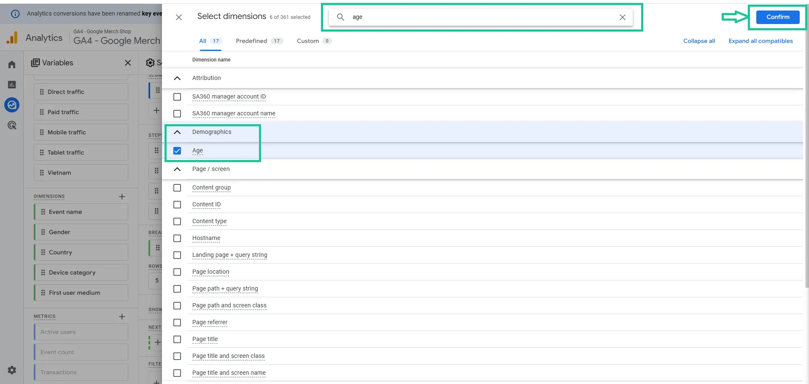This screenshot has height=384, width=809.
Task: Click the Variables panel icon
Action: click(x=35, y=63)
